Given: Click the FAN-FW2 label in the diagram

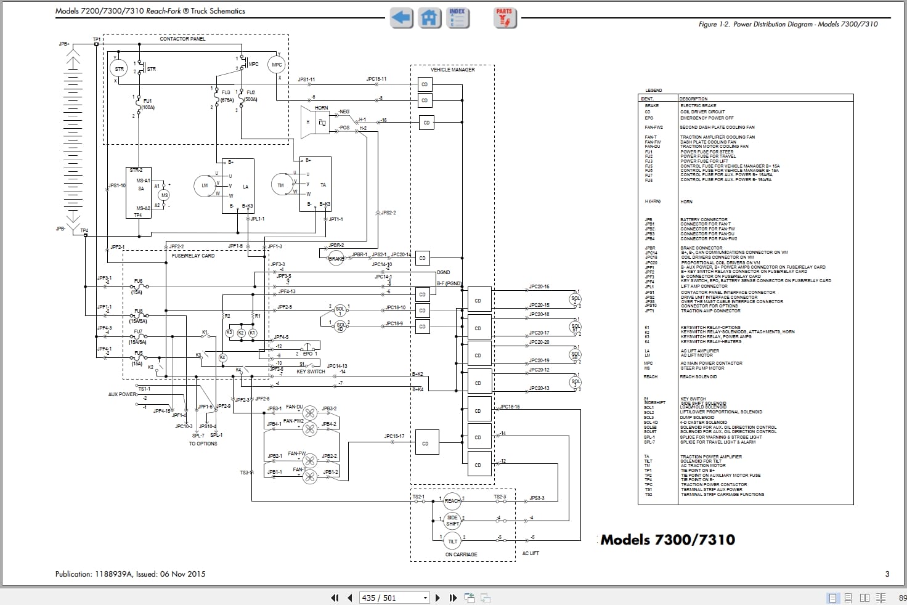Looking at the screenshot, I should [293, 421].
